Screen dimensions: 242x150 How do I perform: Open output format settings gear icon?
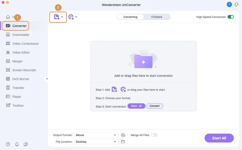(123, 135)
